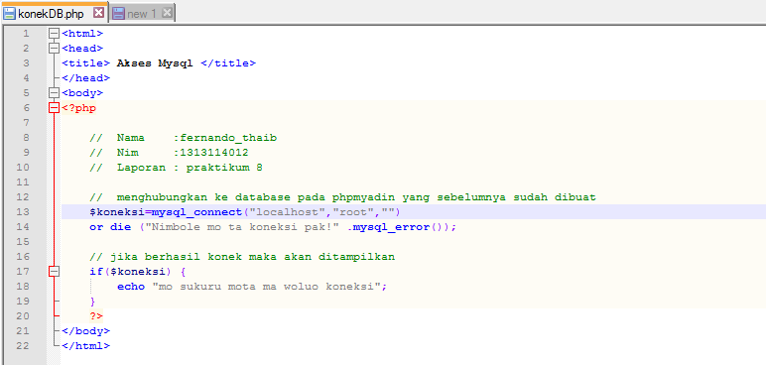The width and height of the screenshot is (766, 365).
Task: Click the "root" string on line 13
Action: pyautogui.click(x=353, y=212)
